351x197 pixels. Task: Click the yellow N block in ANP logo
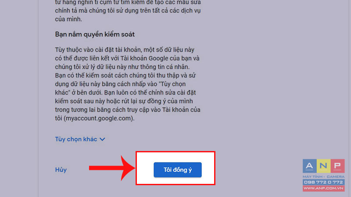pyautogui.click(x=323, y=166)
